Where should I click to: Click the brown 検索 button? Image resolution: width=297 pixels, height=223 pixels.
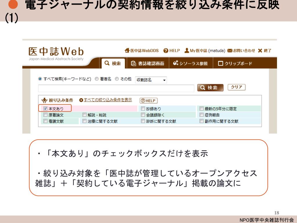210,88
